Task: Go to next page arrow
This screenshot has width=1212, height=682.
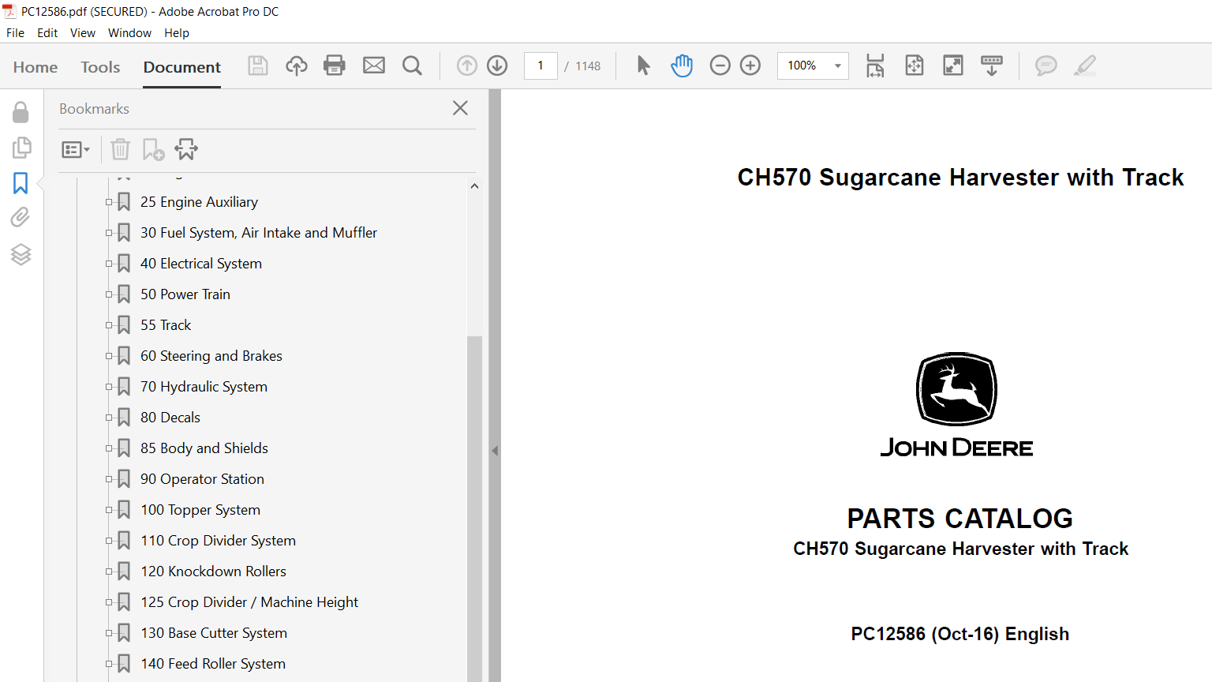Action: [497, 66]
